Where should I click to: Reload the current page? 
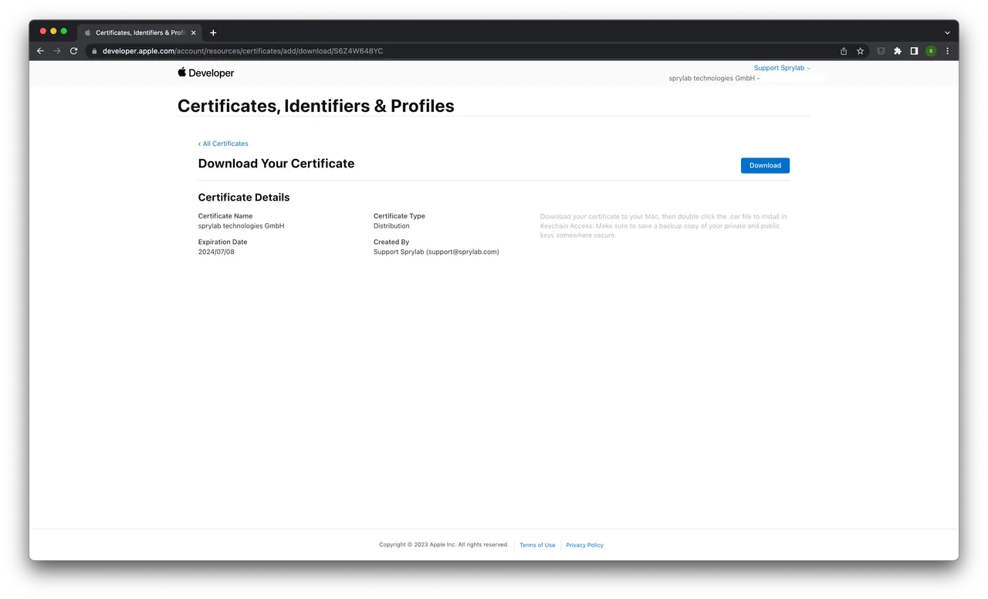[73, 51]
